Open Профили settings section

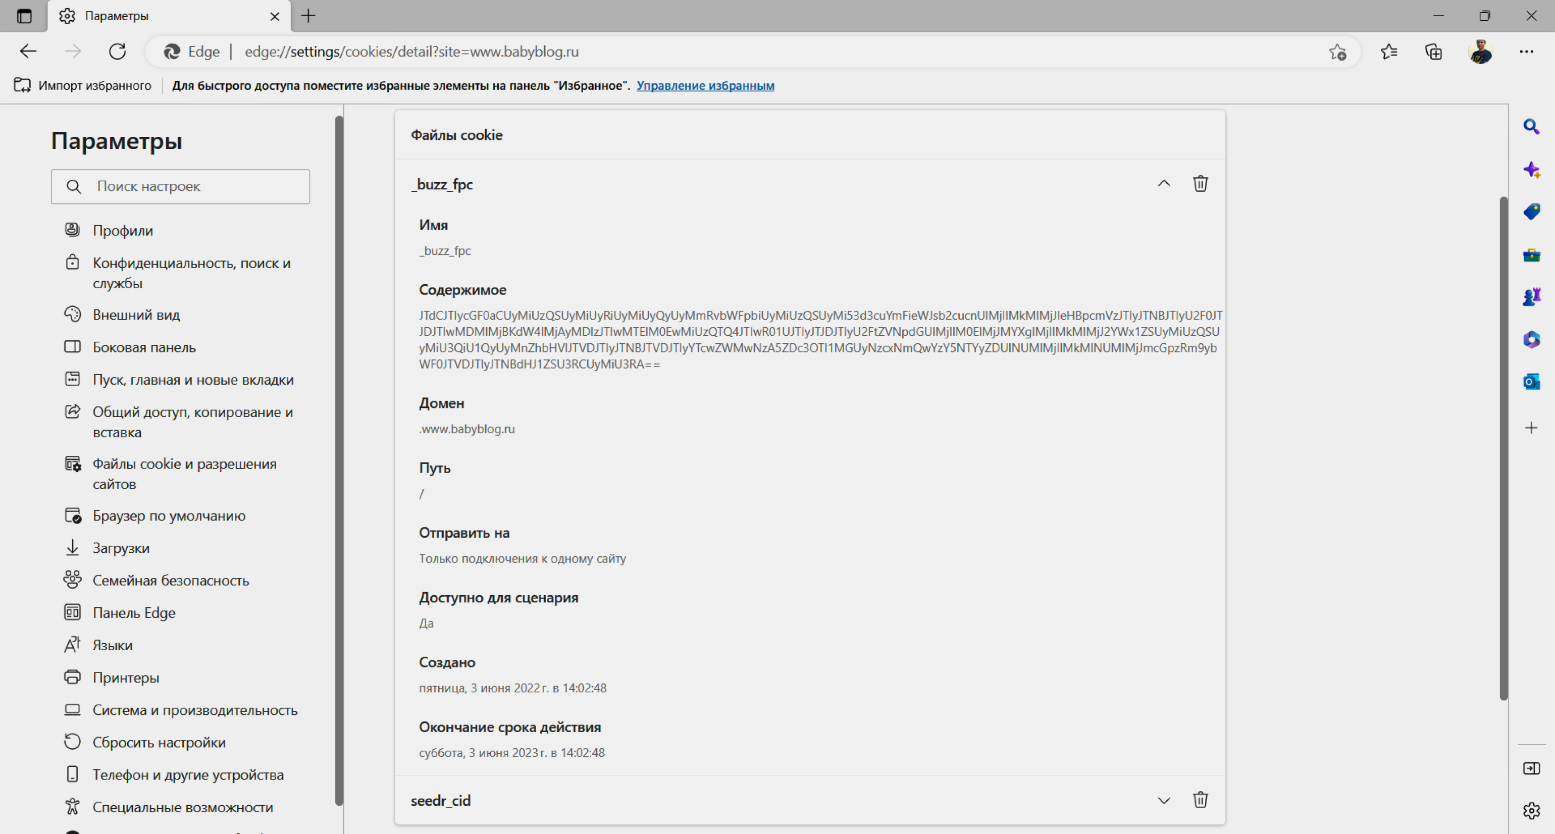tap(122, 229)
